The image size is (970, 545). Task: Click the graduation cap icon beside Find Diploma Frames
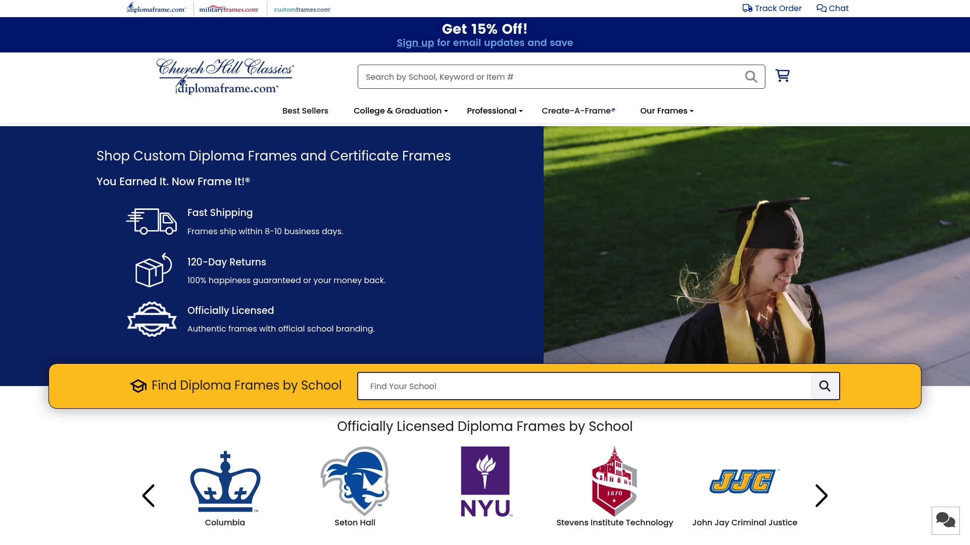coord(138,386)
